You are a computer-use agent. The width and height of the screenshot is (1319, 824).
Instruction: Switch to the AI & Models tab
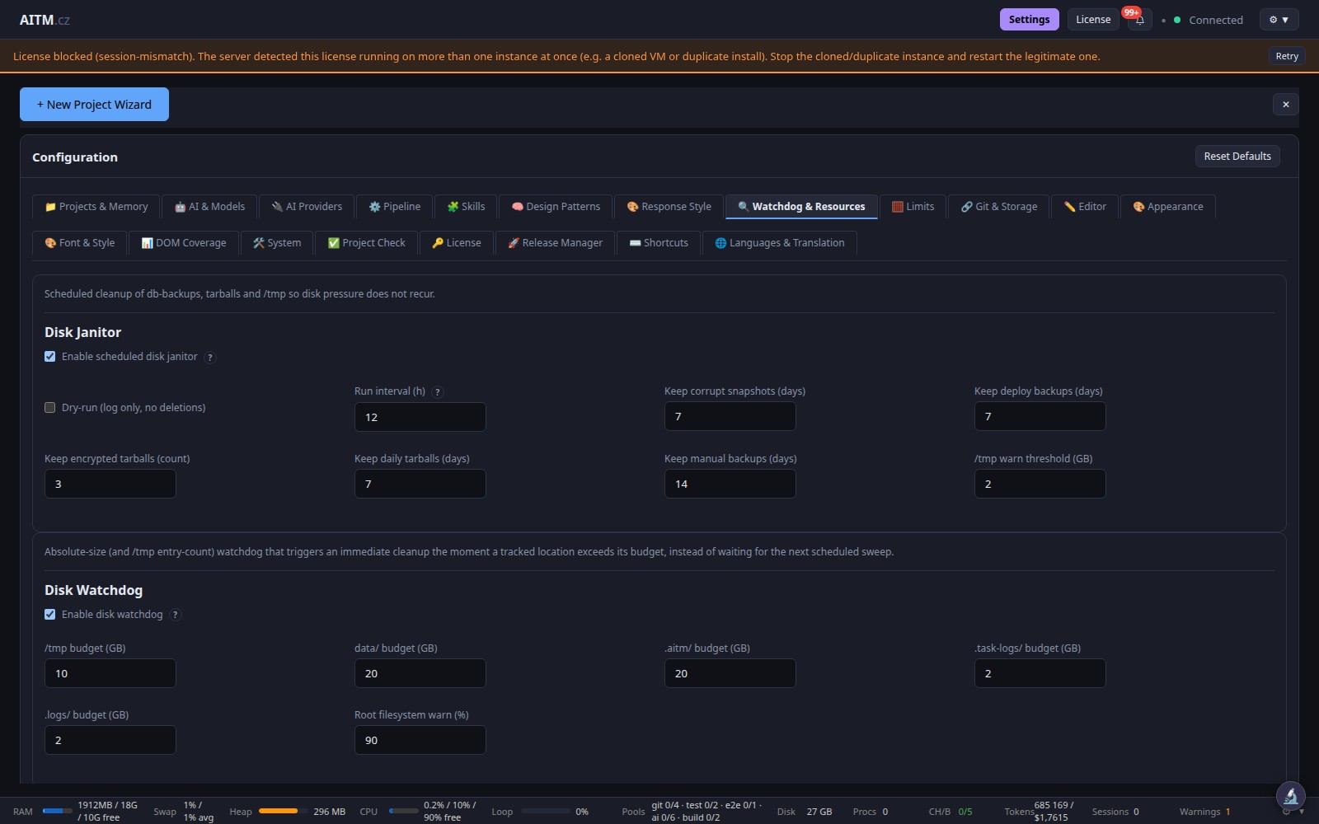click(x=209, y=207)
